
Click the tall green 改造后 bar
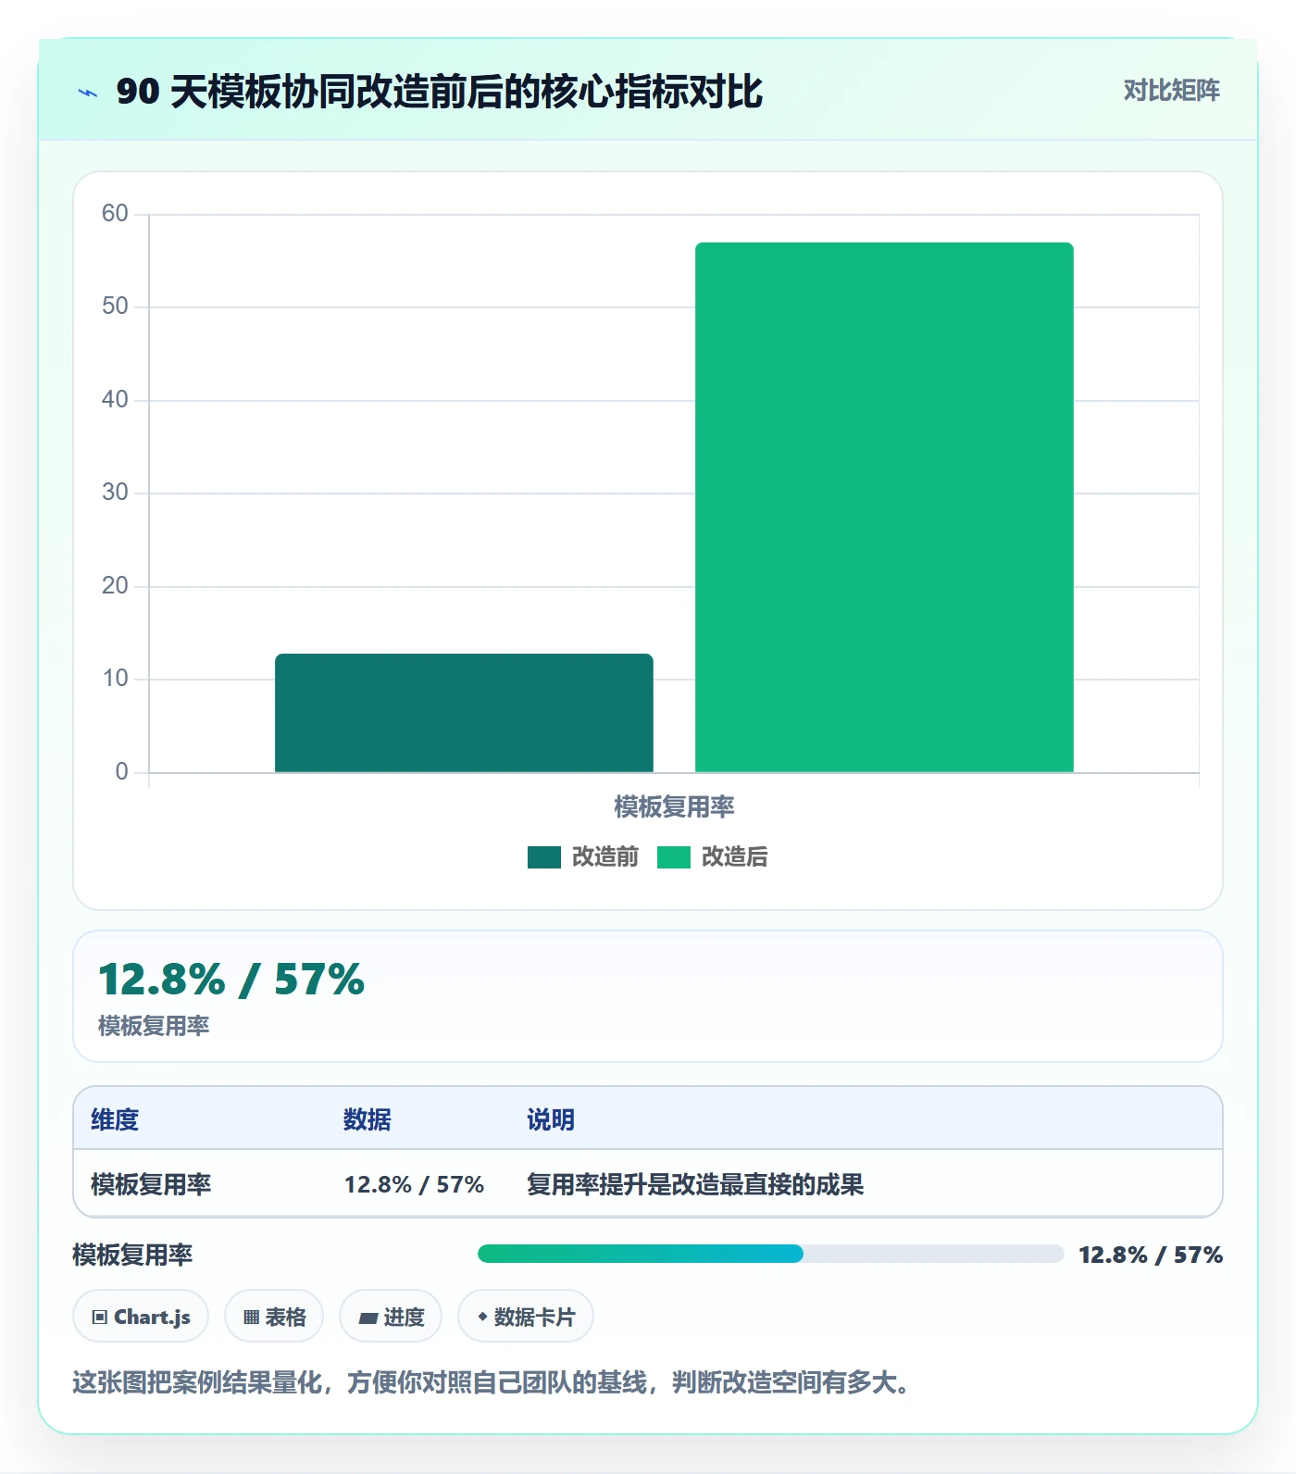pyautogui.click(x=884, y=507)
